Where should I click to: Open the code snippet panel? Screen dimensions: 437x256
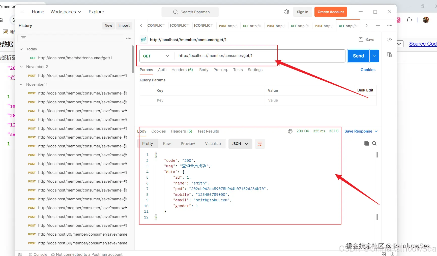pos(389,40)
